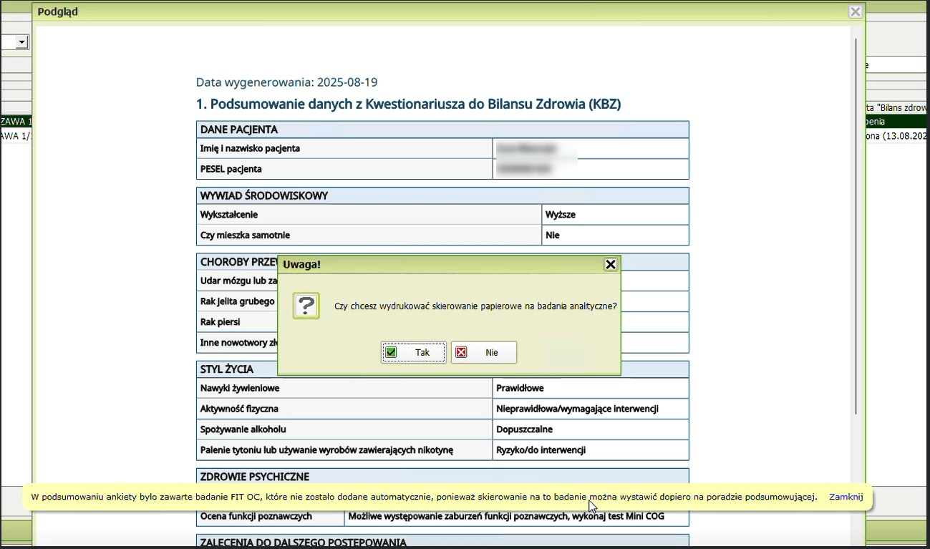Click 'Czy mieszka samotnie' label
Image resolution: width=930 pixels, height=549 pixels.
click(245, 235)
